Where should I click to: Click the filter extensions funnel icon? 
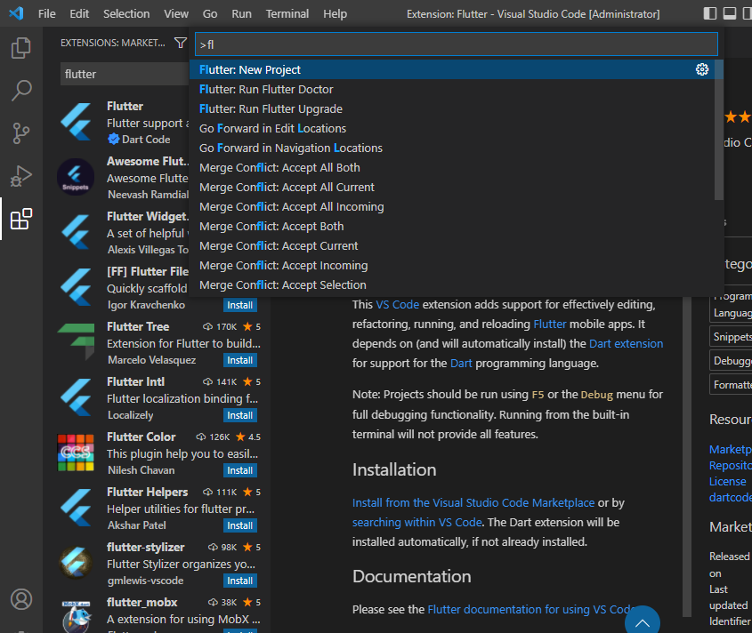click(x=181, y=43)
